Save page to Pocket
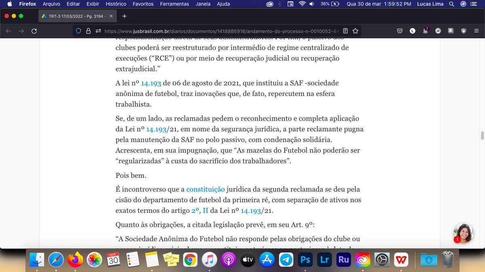 coord(400,31)
